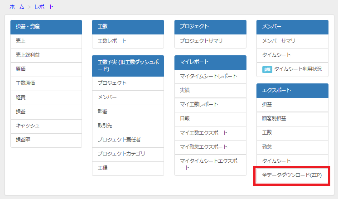Open the 損益率 report

(23, 140)
